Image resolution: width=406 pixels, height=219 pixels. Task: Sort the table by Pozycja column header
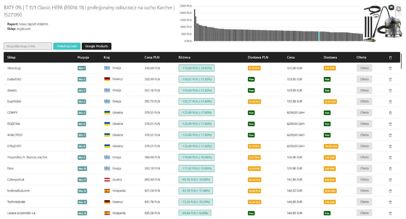tap(83, 57)
